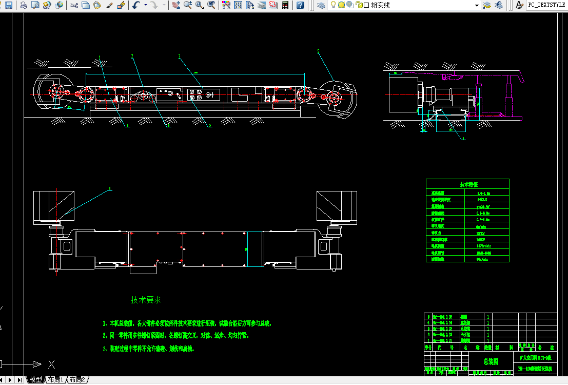
Task: Click the Plot/Print icon
Action: [24, 5]
